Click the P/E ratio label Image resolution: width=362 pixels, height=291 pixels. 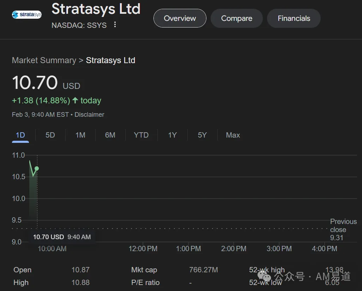coord(145,283)
